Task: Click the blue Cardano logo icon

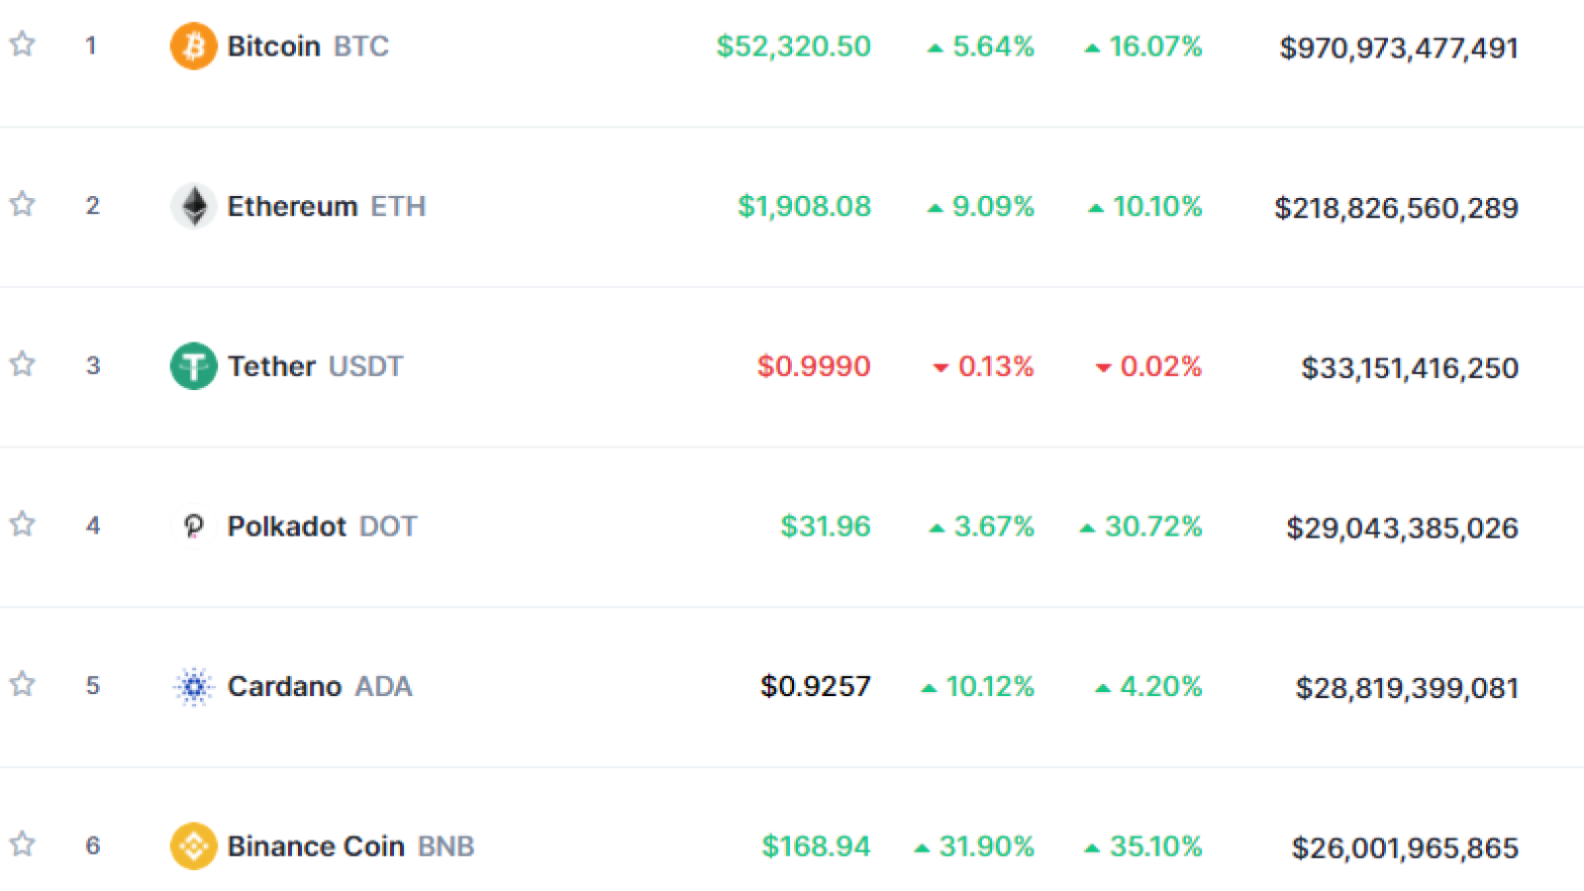Action: point(194,686)
